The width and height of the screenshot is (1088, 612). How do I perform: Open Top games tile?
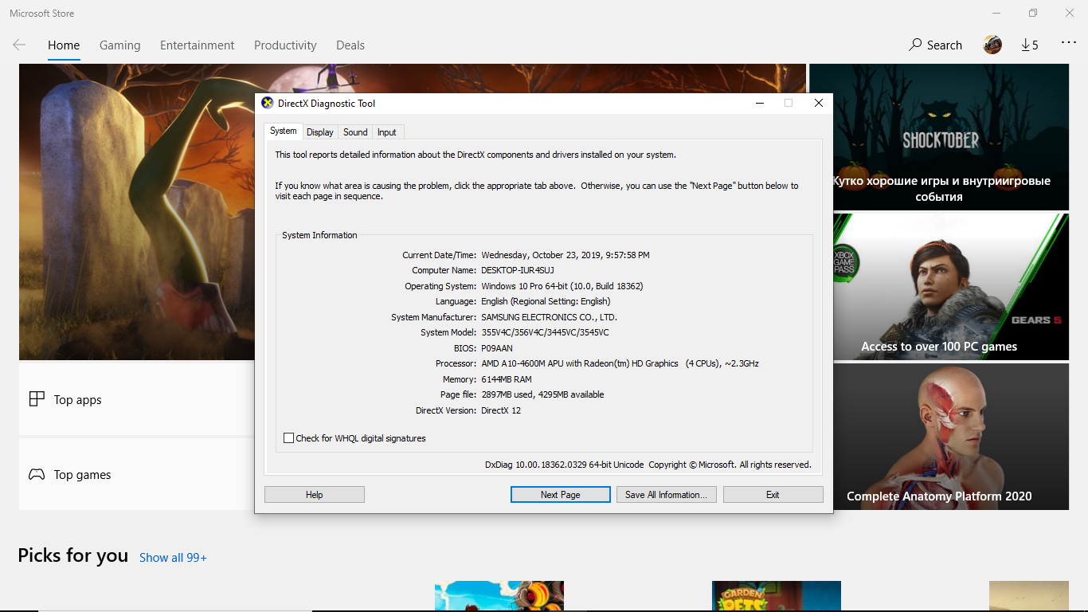pos(136,474)
